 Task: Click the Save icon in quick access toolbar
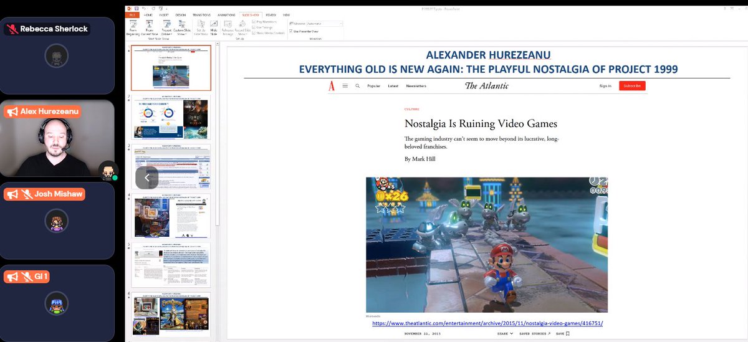(137, 8)
